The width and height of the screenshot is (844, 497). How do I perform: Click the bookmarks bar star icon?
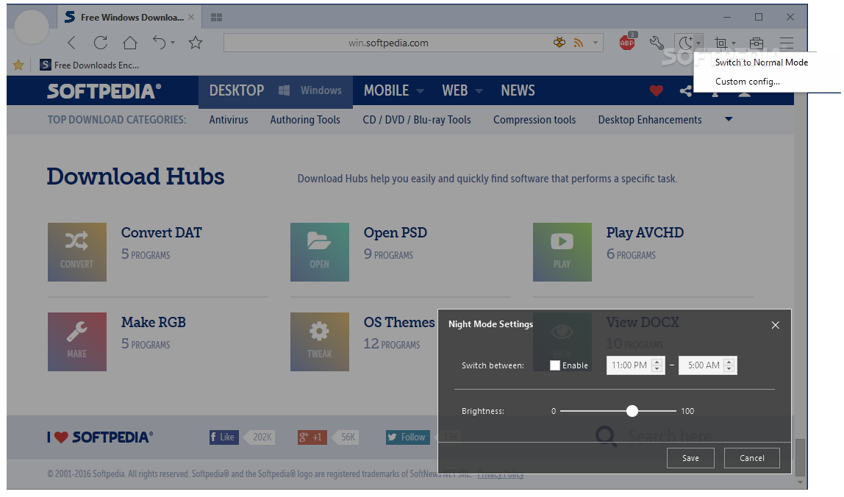click(x=18, y=65)
